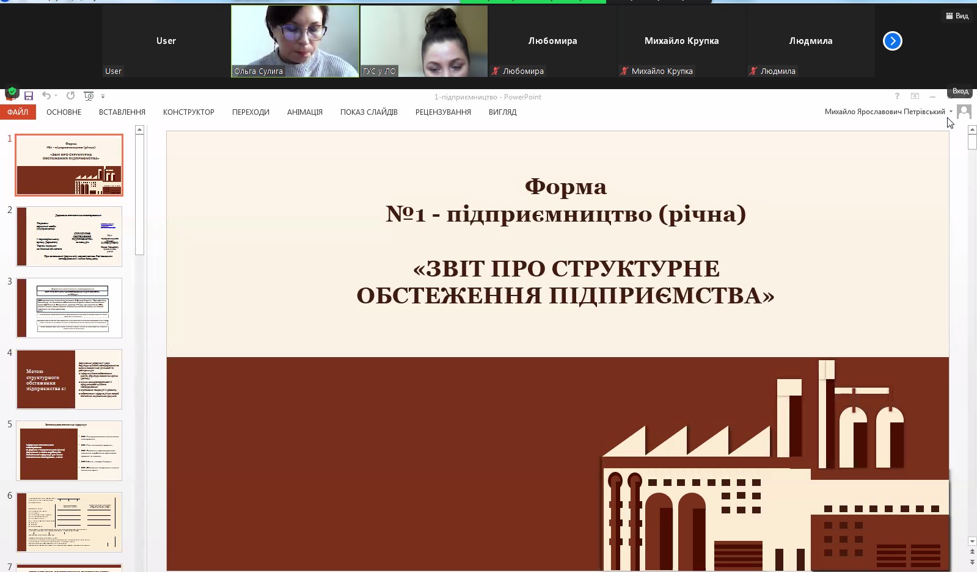This screenshot has width=977, height=572.
Task: Click the Ribbon Display Options icon
Action: click(x=915, y=96)
